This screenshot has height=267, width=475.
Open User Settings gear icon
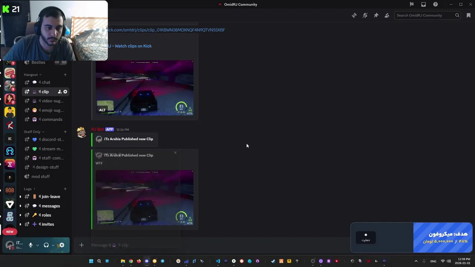[x=62, y=245]
